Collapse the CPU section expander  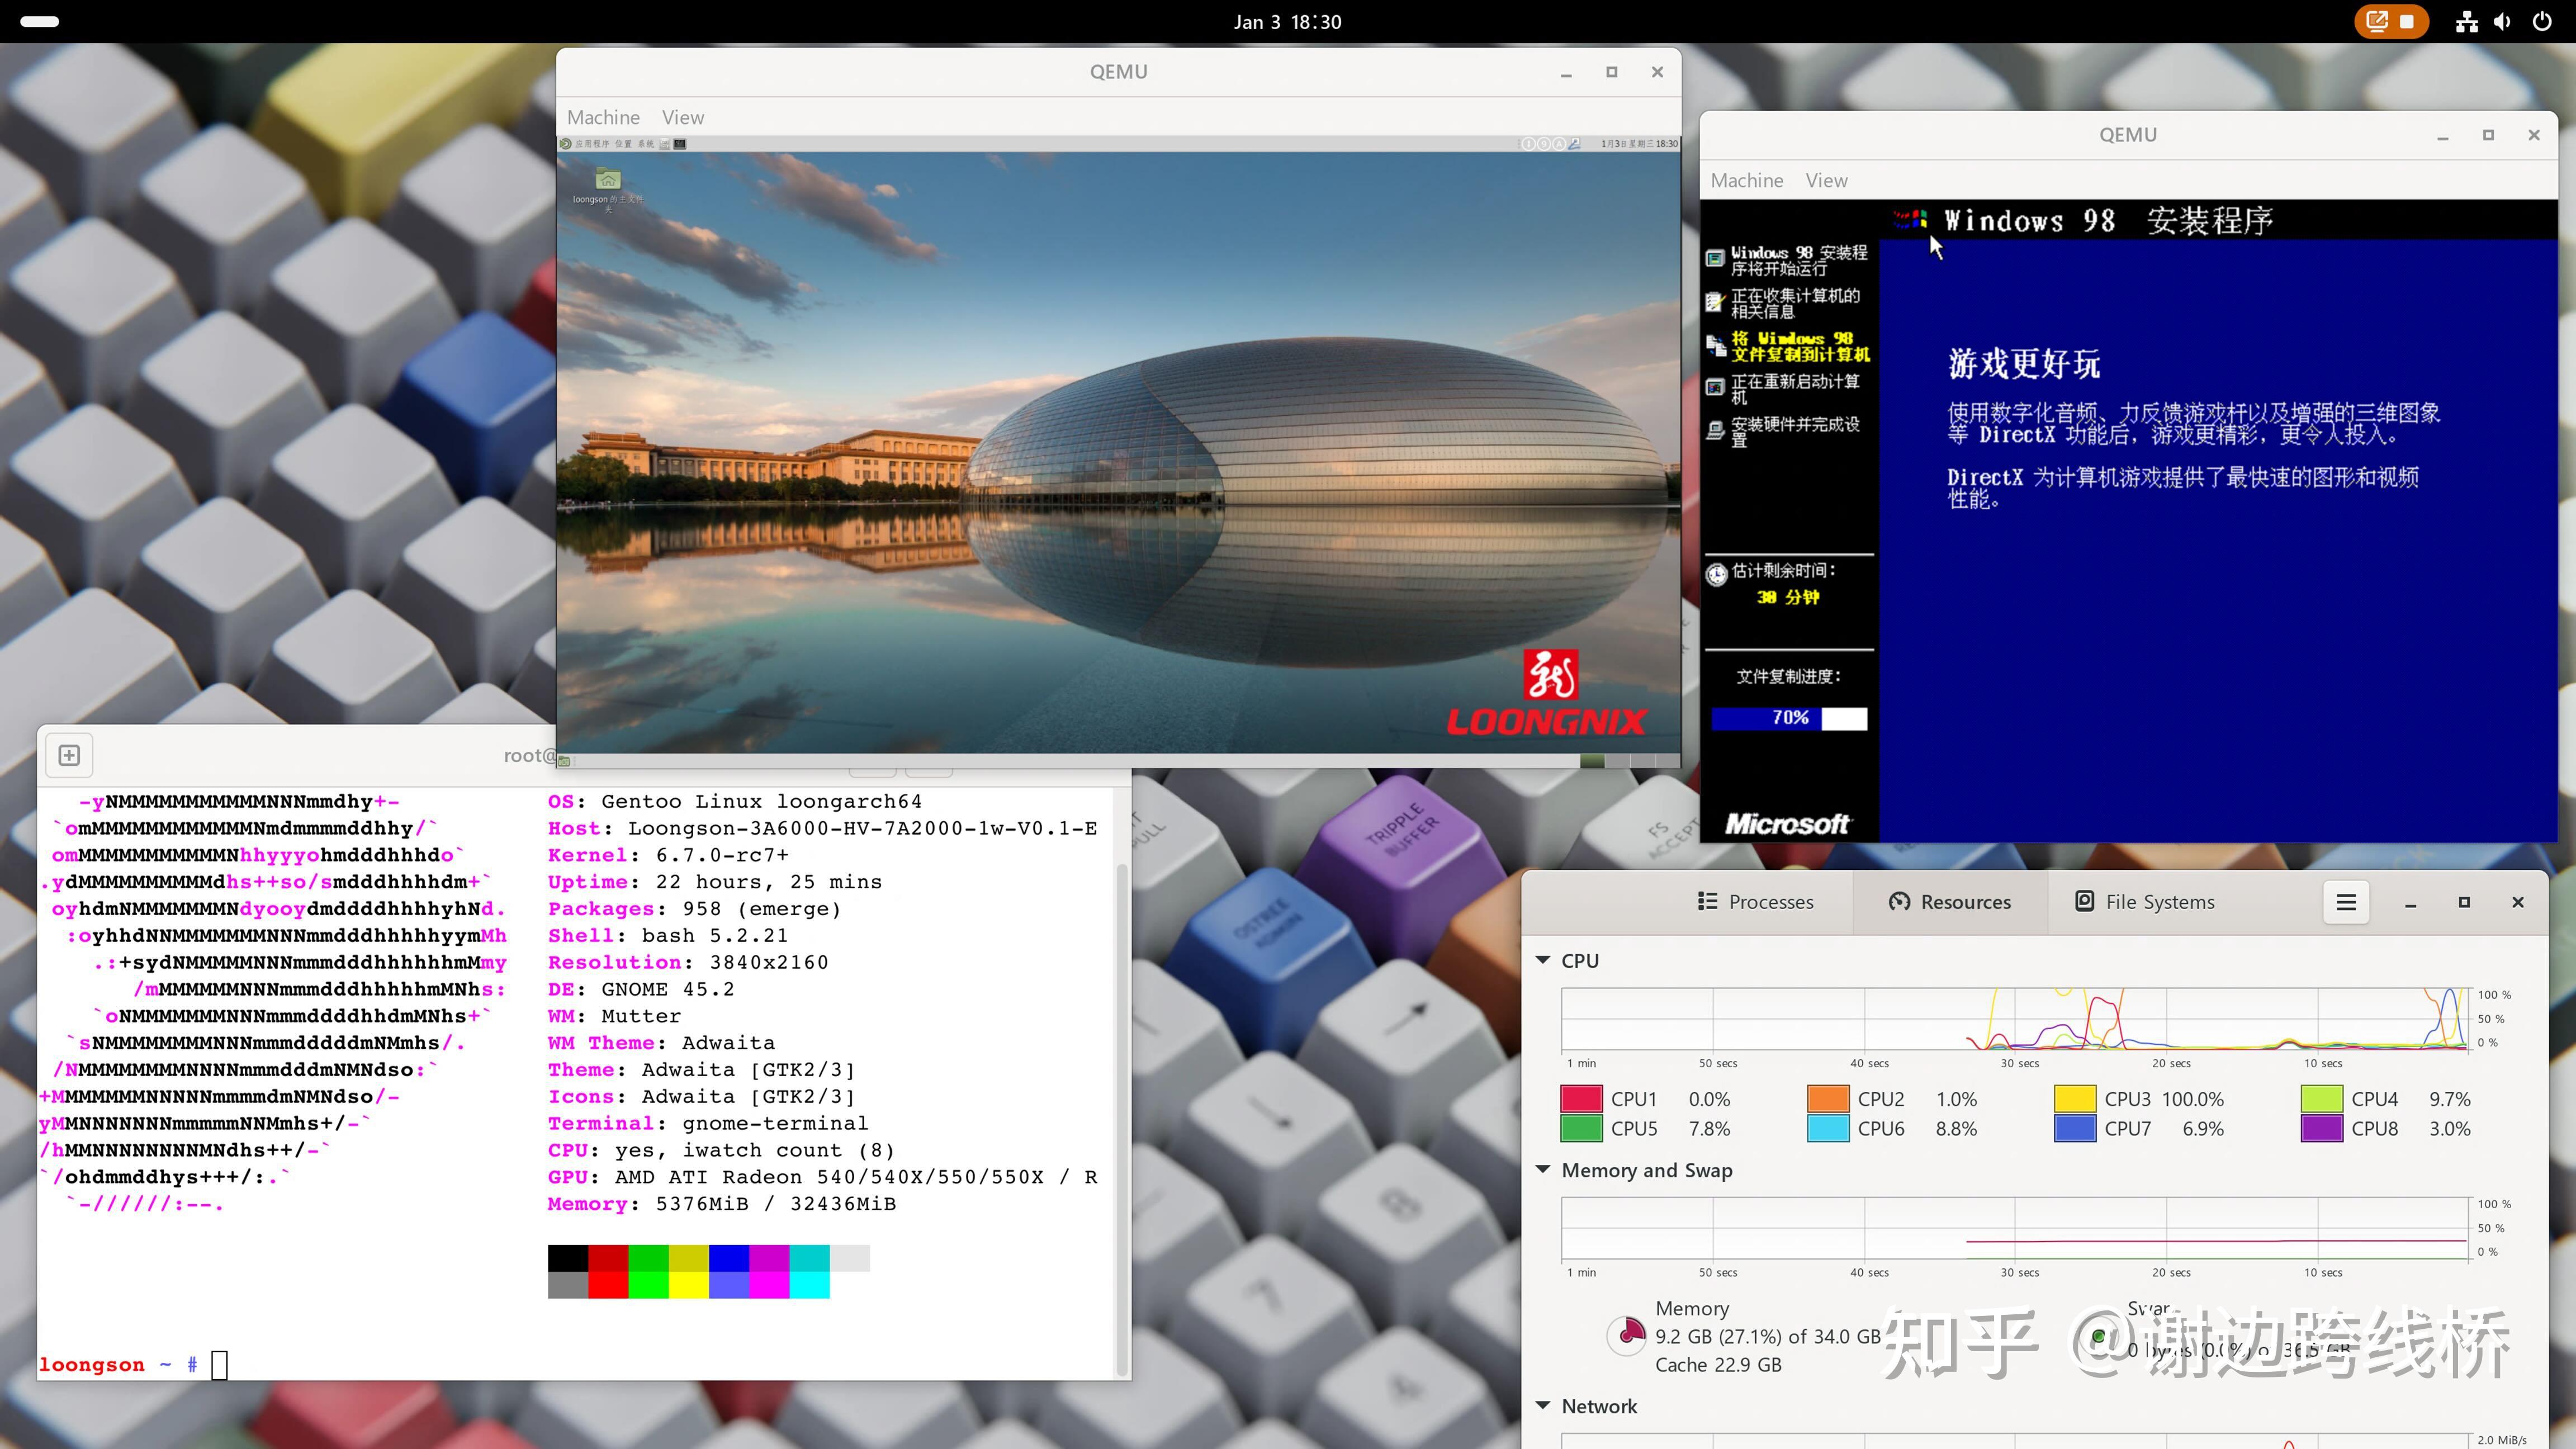(1543, 960)
